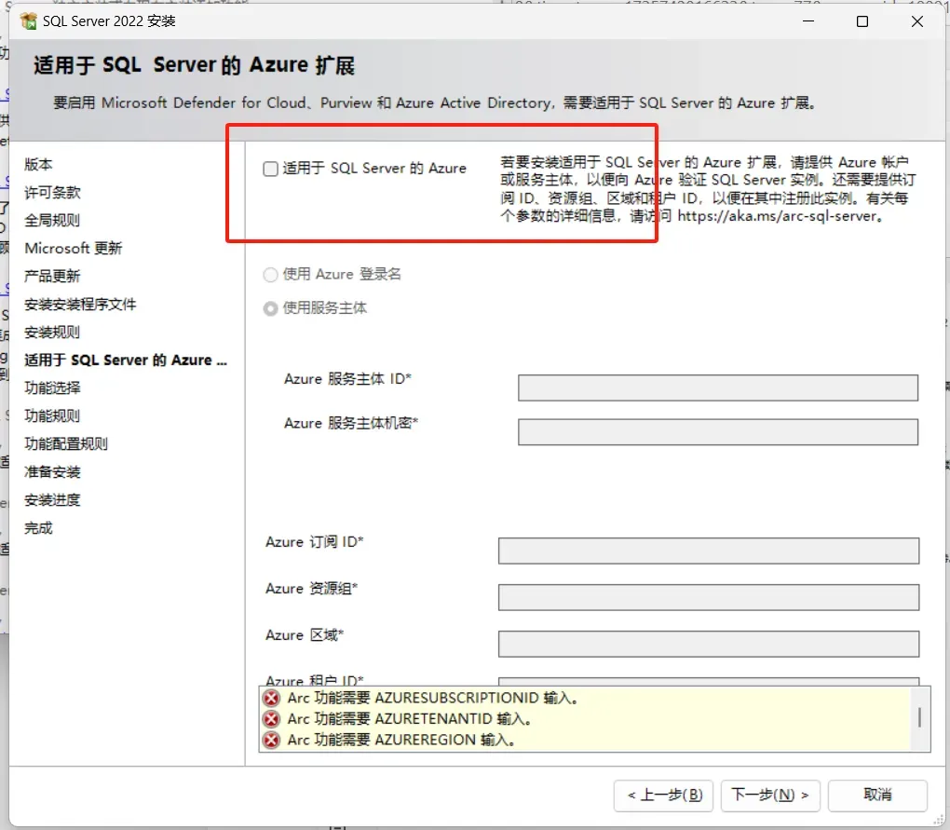Click the Arc AZURESUBSCRIPTIONID error message text
Viewport: 950px width, 830px height.
click(432, 698)
